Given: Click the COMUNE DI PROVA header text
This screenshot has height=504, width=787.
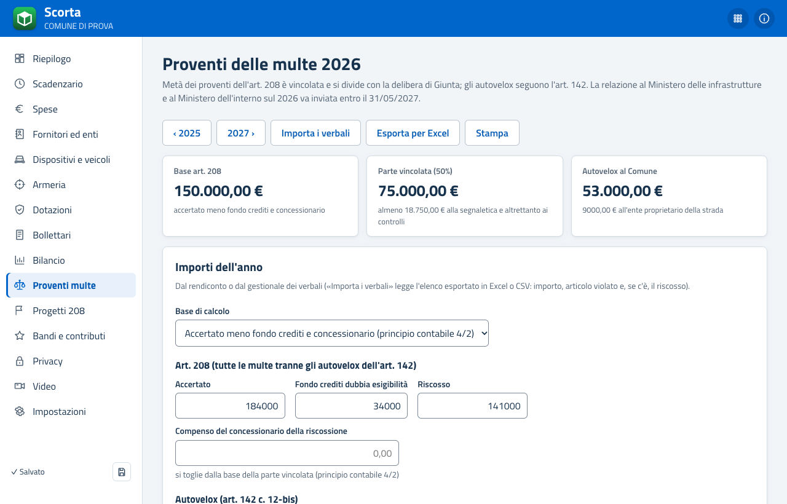Looking at the screenshot, I should point(79,26).
